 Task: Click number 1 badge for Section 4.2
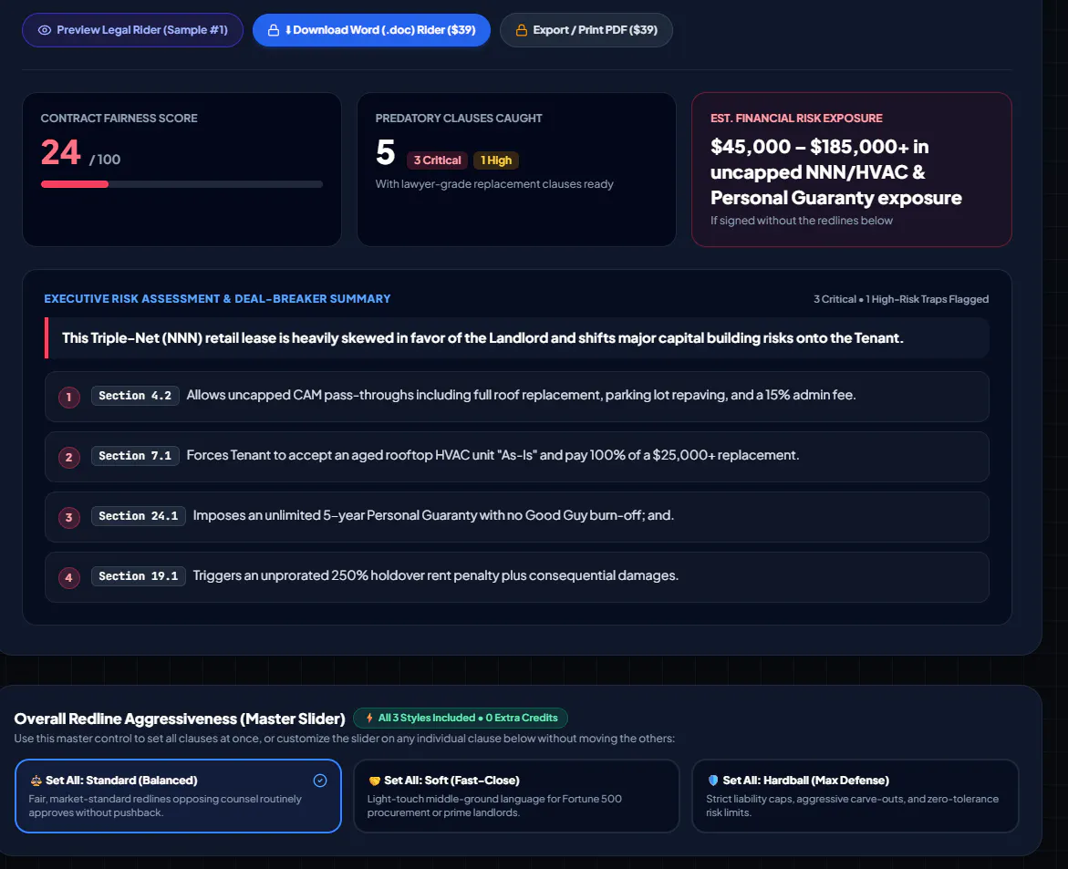tap(68, 397)
